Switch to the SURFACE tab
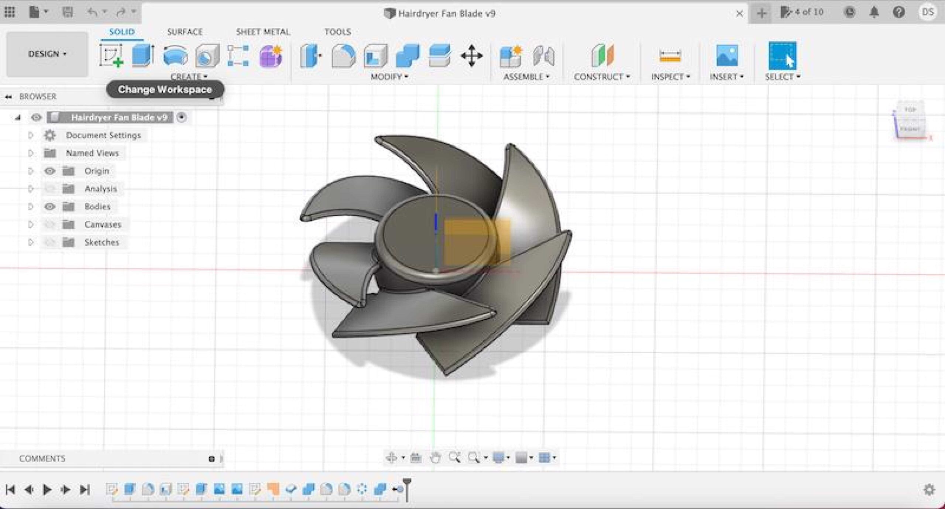Viewport: 945px width, 509px height. [185, 32]
